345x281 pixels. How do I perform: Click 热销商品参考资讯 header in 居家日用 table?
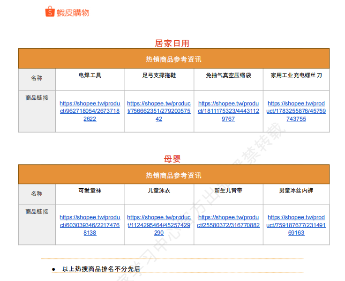coord(173,59)
